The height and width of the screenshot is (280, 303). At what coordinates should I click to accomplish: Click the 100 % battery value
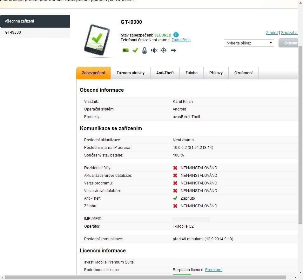pos(178,155)
